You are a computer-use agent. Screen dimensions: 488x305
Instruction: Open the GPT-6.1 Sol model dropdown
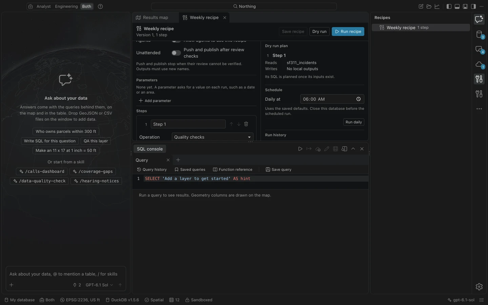99,285
